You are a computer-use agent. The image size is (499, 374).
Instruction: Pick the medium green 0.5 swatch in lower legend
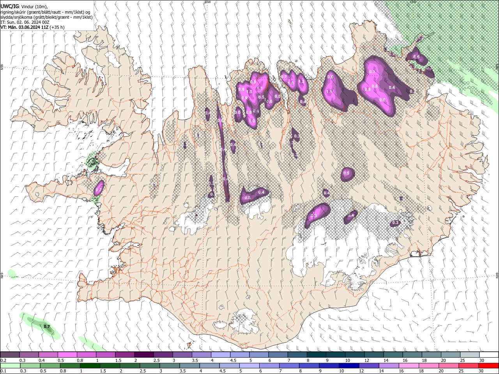click(50, 365)
